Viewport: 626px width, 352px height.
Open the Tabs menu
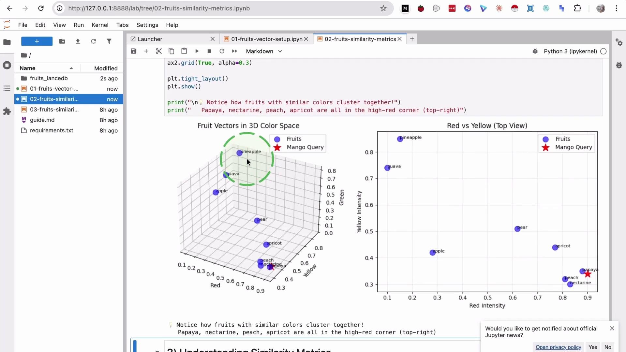tap(122, 25)
